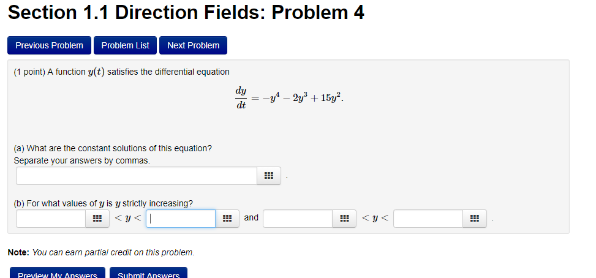Focus second interval upper bound field
The height and width of the screenshot is (278, 596).
(x=428, y=219)
